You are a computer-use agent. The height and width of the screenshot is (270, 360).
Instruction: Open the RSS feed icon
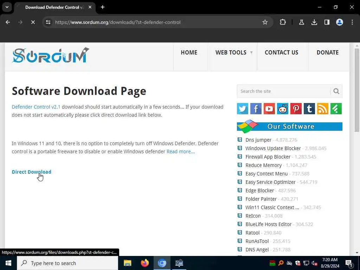pos(323,109)
